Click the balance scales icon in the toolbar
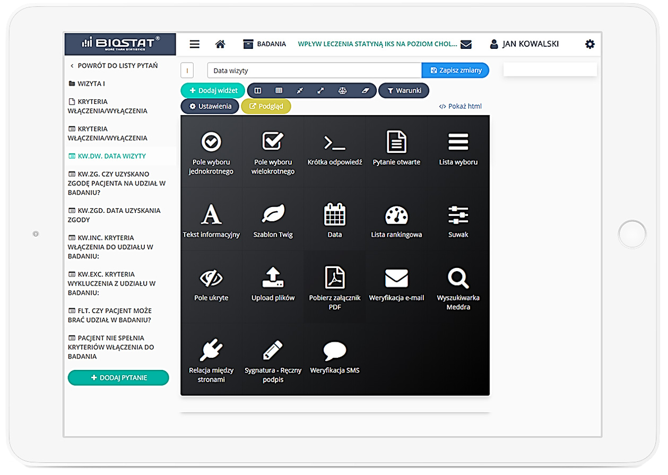Image resolution: width=668 pixels, height=475 pixels. click(x=342, y=90)
